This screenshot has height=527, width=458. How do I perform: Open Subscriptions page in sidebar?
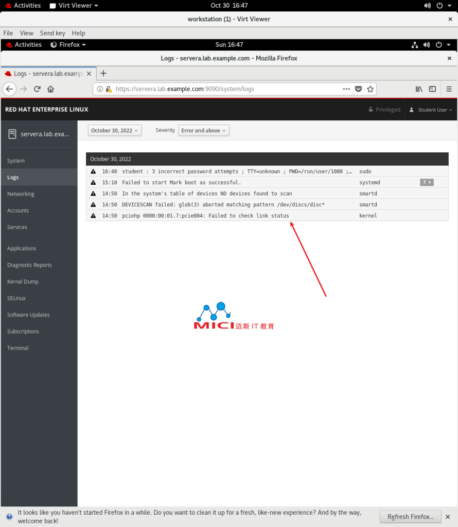(x=39, y=331)
